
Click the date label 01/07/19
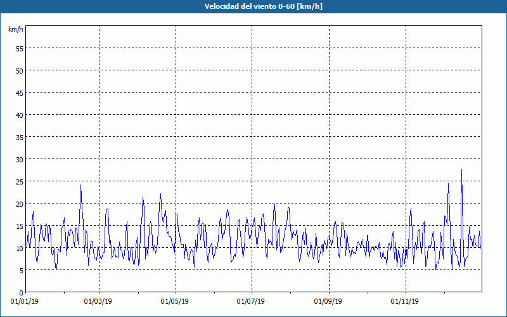coord(250,302)
